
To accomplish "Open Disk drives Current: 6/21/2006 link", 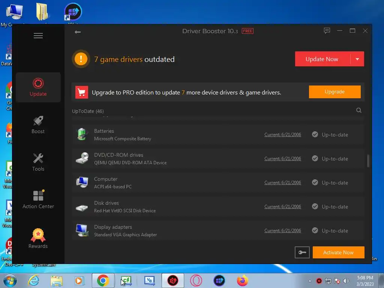I will pos(283,207).
